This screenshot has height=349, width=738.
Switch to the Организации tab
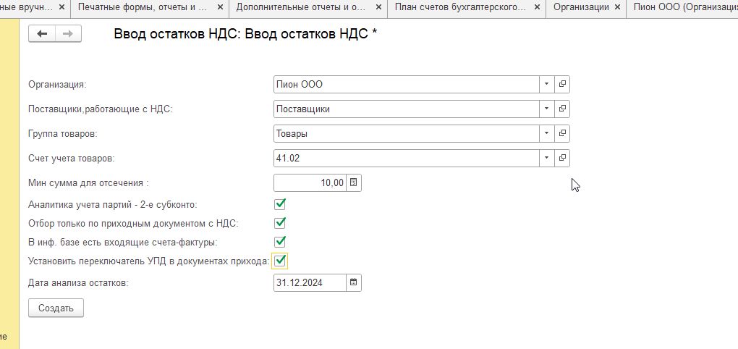point(581,7)
